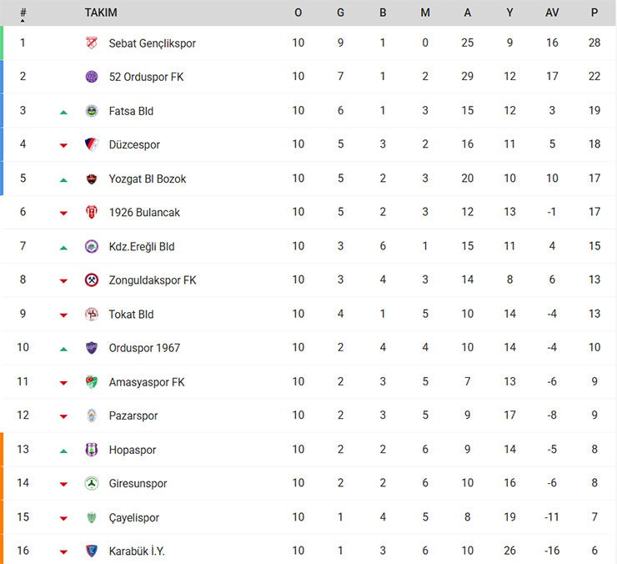Click the Yozgat Bl Bozok crest
This screenshot has height=564, width=617.
pyautogui.click(x=92, y=179)
